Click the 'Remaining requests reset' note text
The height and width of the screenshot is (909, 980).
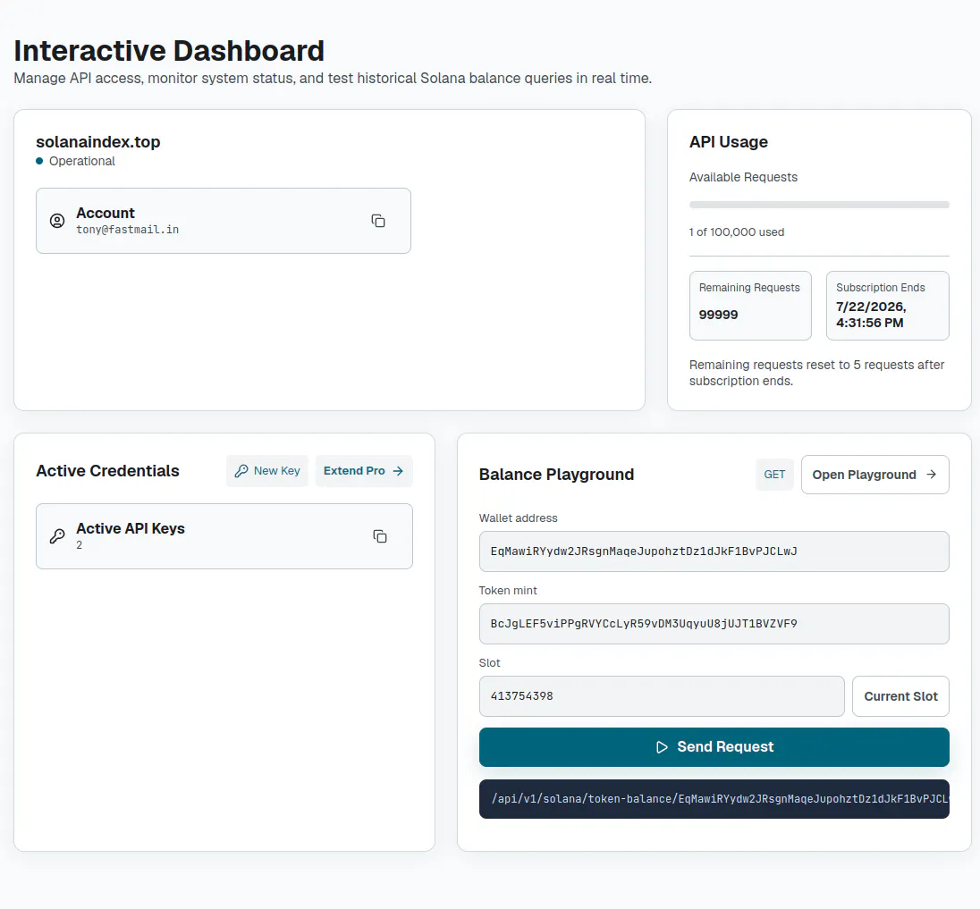tap(816, 373)
